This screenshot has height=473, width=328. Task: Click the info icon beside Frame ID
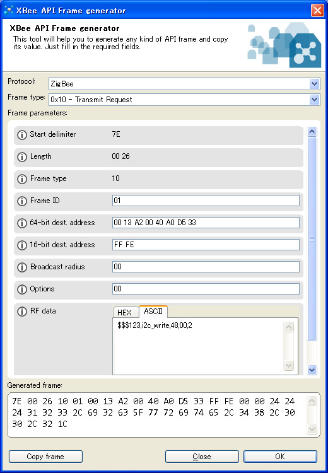21,201
